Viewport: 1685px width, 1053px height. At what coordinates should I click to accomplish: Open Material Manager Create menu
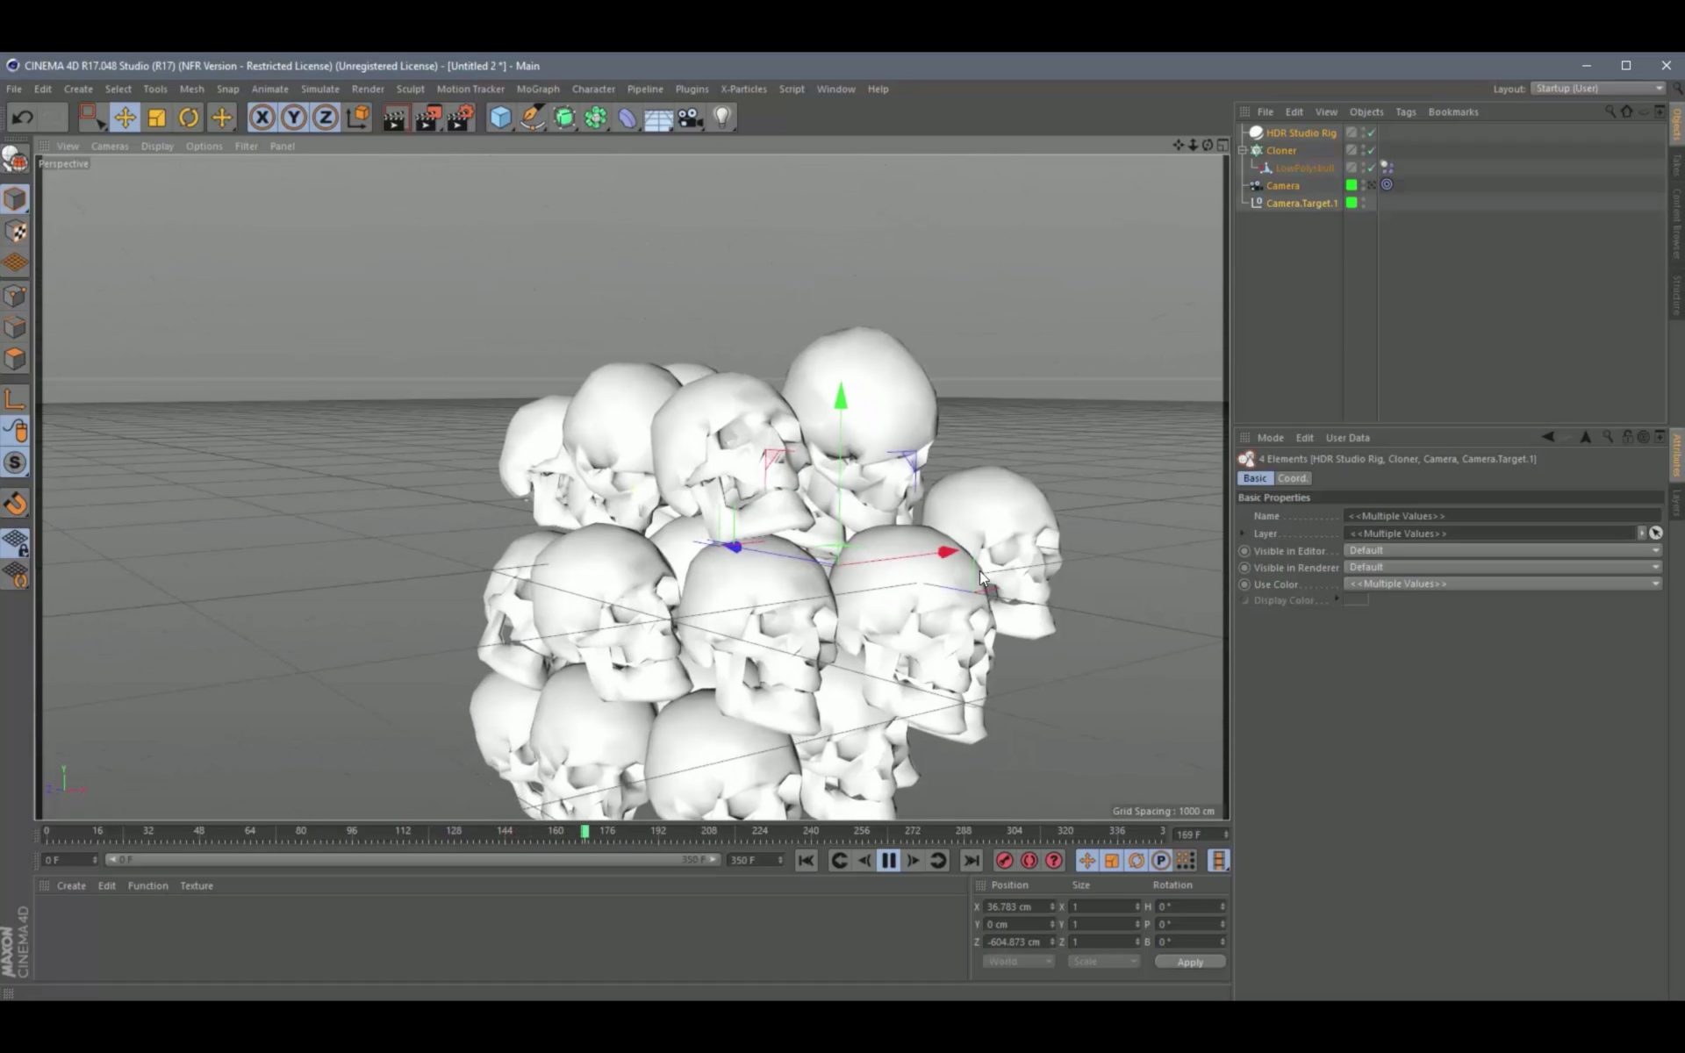71,885
